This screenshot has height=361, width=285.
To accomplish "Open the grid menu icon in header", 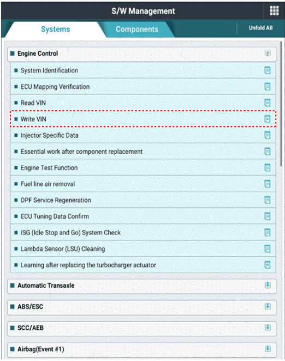I will point(274,10).
